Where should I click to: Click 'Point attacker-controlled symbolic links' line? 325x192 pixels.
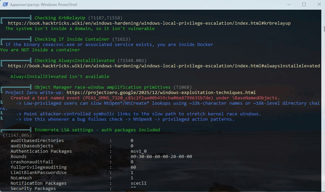coord(138,114)
